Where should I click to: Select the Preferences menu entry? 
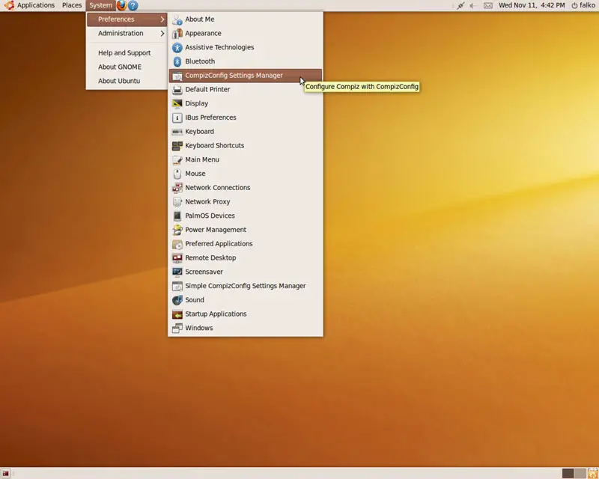[127, 19]
